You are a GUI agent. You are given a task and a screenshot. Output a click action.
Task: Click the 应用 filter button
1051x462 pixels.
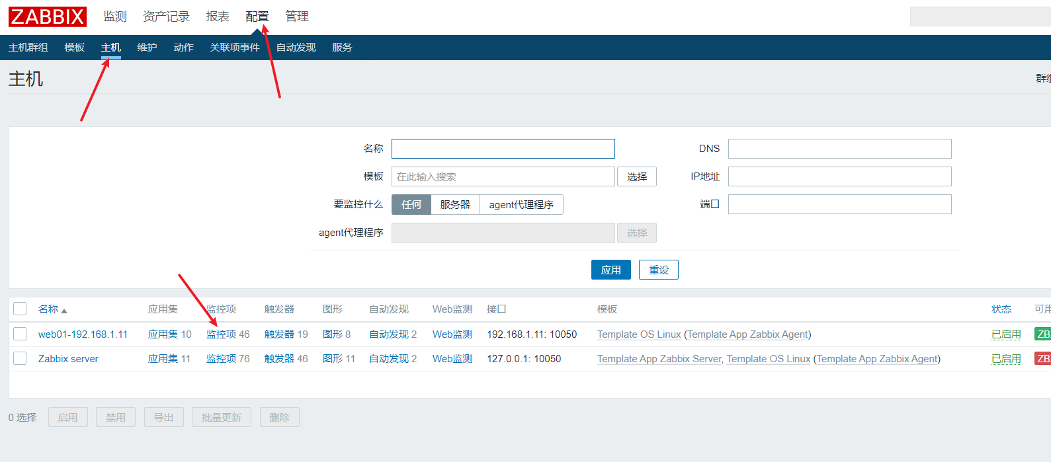pyautogui.click(x=611, y=270)
